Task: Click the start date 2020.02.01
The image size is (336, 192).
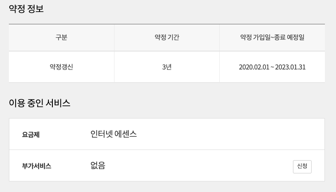Action: coord(254,67)
